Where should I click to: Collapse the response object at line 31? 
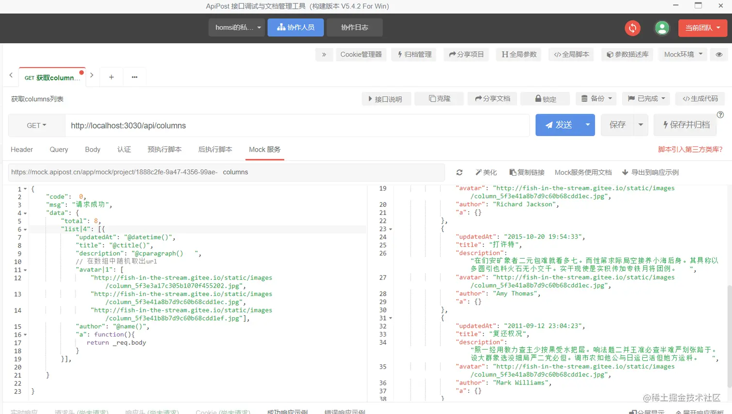coord(391,318)
